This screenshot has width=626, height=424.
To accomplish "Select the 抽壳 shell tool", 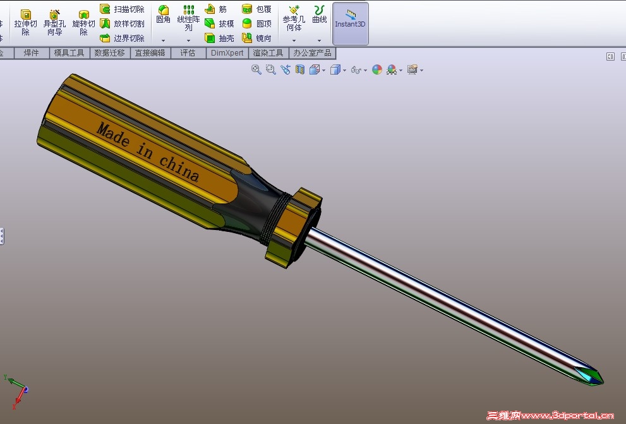I will (x=220, y=39).
